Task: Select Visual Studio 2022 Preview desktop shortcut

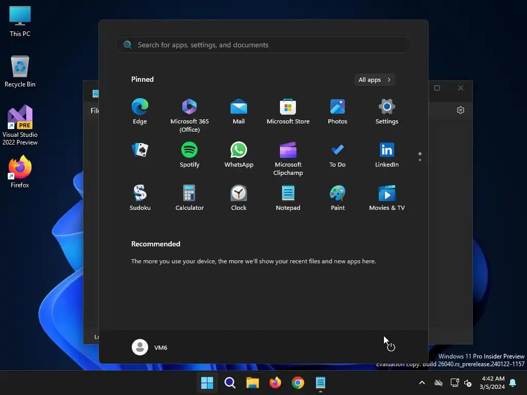Action: 20,125
